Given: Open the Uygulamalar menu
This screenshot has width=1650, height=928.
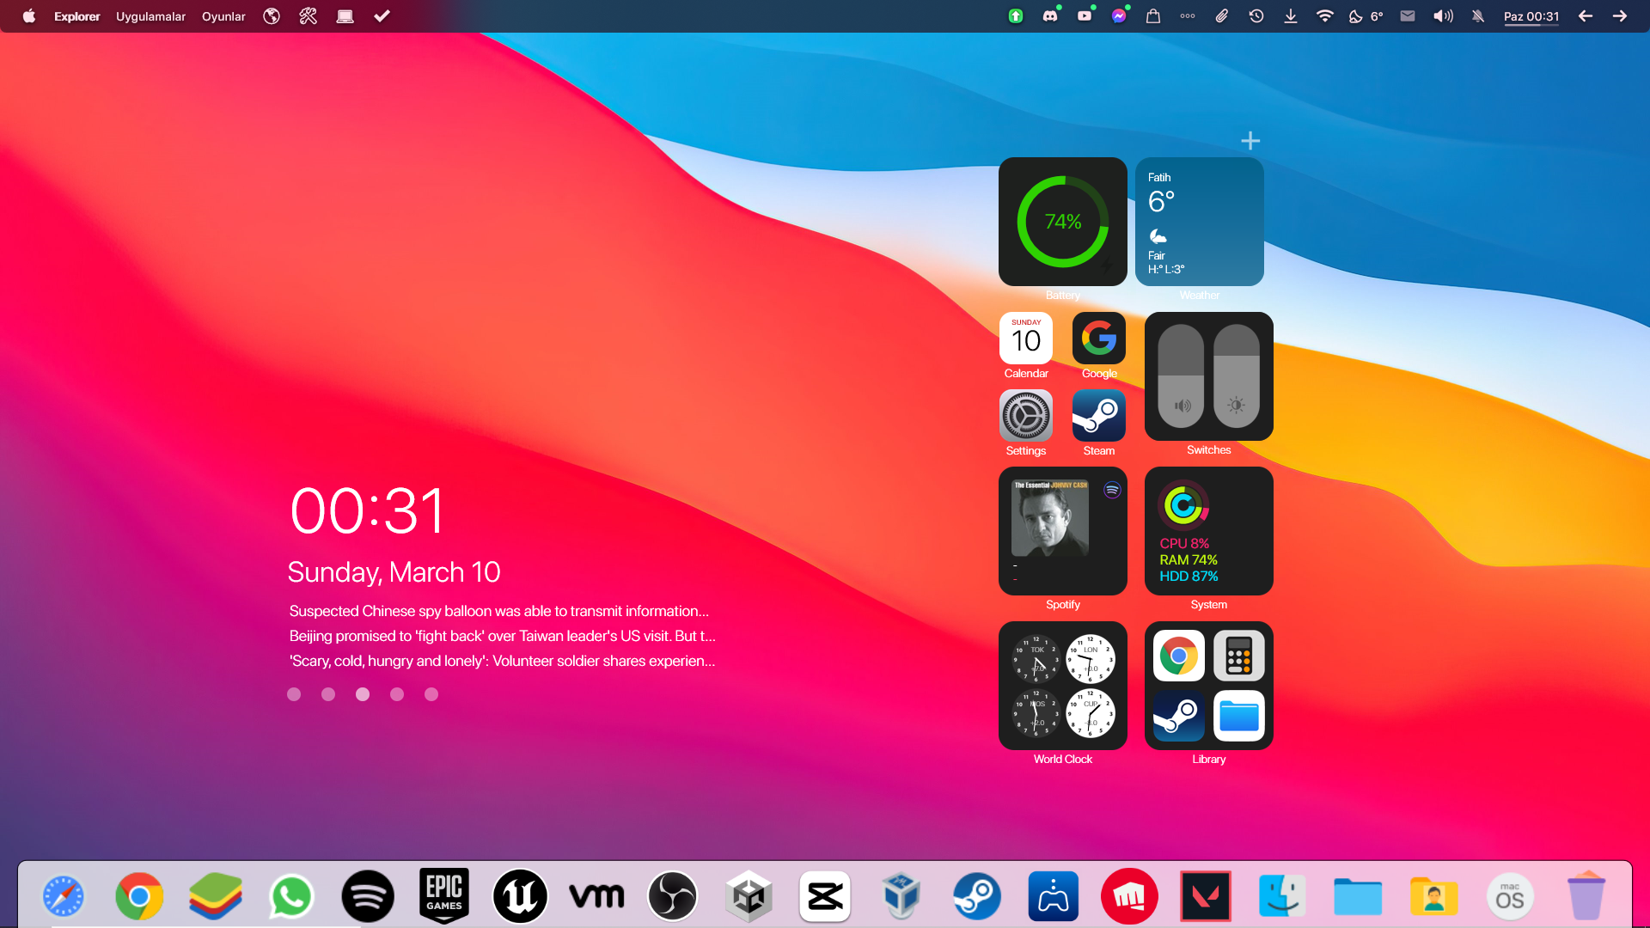Looking at the screenshot, I should point(150,16).
